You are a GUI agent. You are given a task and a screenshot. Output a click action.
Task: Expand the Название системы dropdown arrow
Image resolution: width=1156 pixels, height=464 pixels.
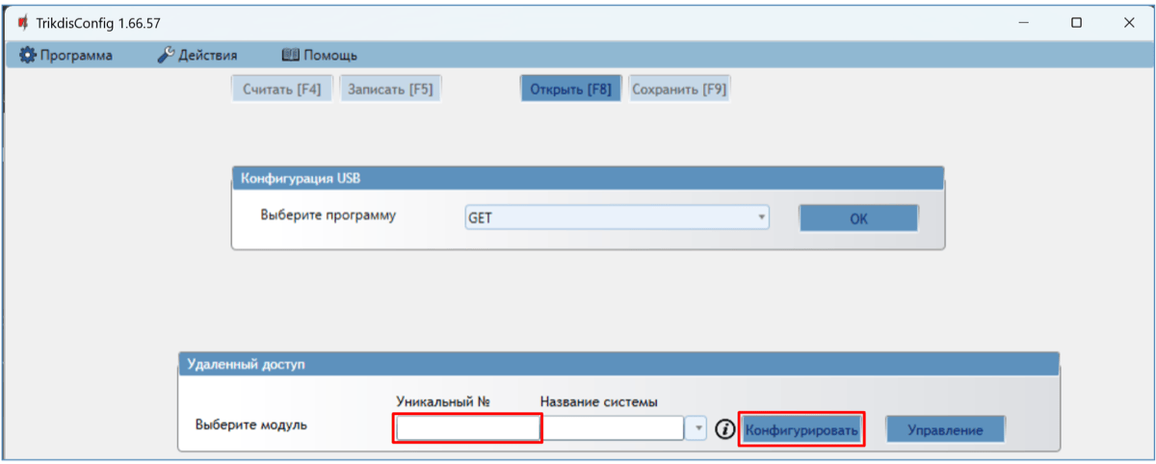coord(696,429)
